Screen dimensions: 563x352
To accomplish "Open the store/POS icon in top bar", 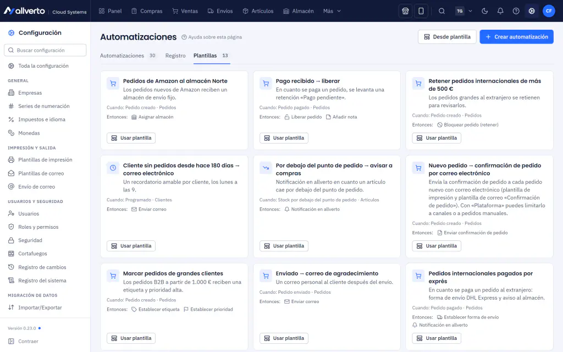I will [405, 11].
